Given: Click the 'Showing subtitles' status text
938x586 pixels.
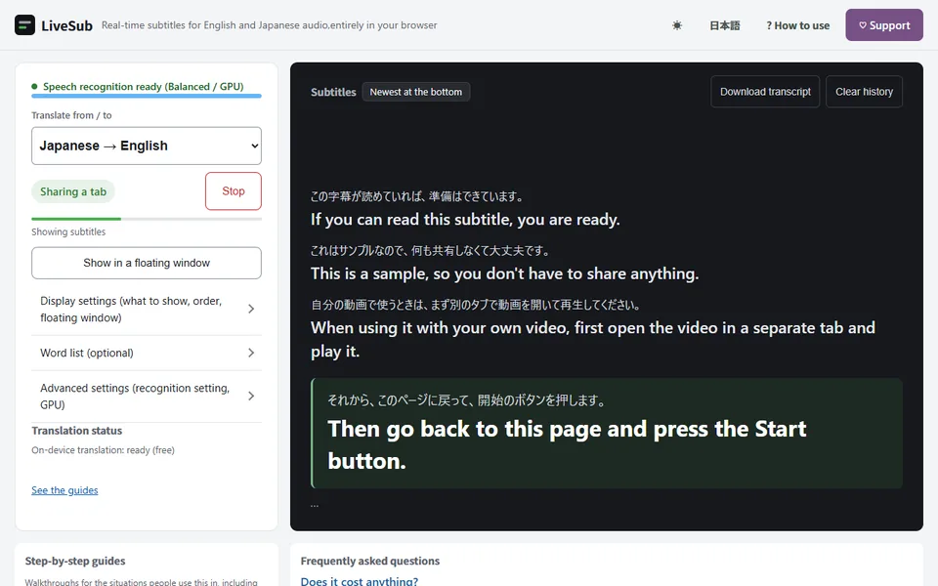Looking at the screenshot, I should [x=68, y=231].
